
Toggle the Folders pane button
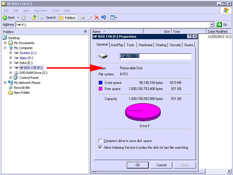[x=68, y=18]
